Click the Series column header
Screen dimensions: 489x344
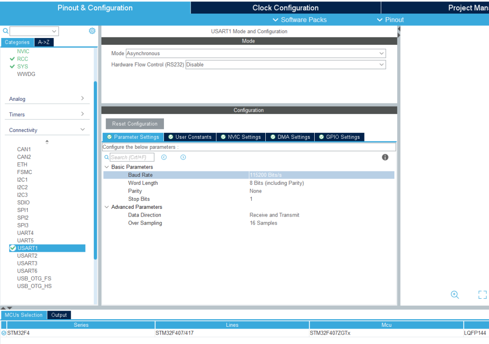(81, 325)
